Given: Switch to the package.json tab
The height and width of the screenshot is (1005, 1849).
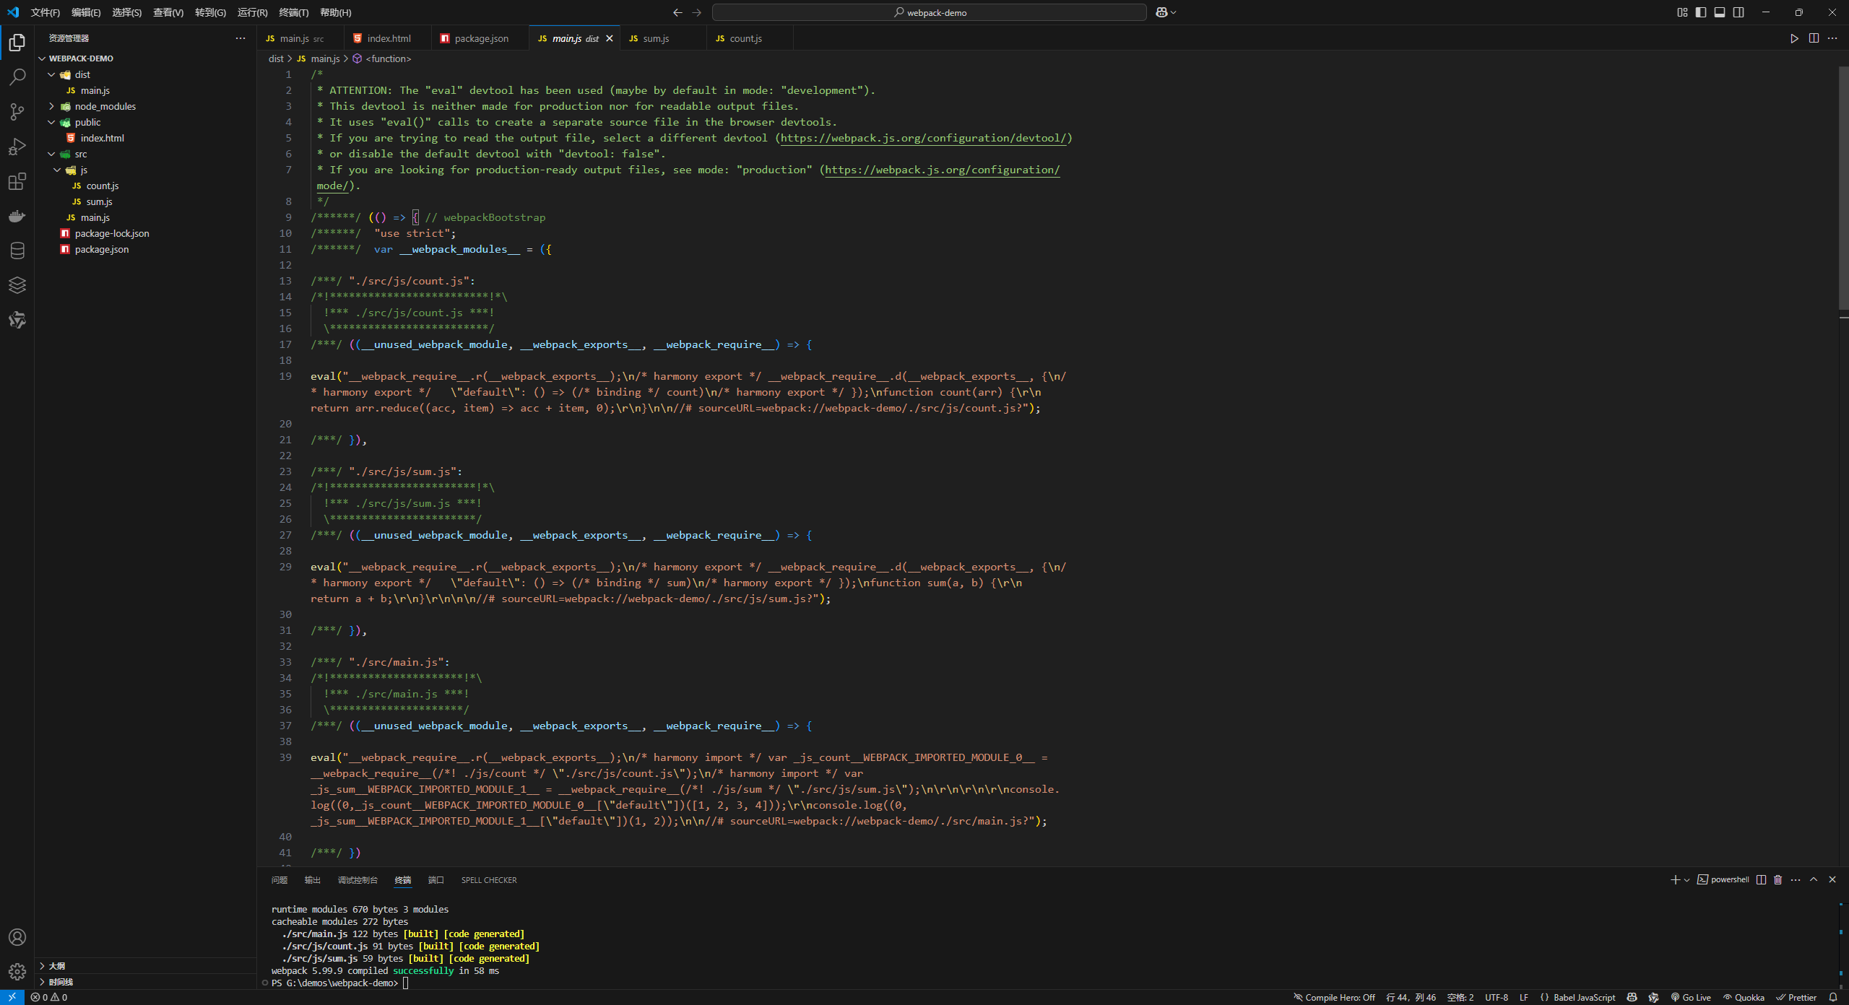Looking at the screenshot, I should point(481,38).
